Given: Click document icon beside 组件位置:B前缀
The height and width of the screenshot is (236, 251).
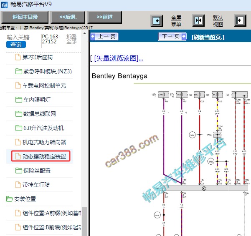Looking at the screenshot, I should click(x=18, y=227).
